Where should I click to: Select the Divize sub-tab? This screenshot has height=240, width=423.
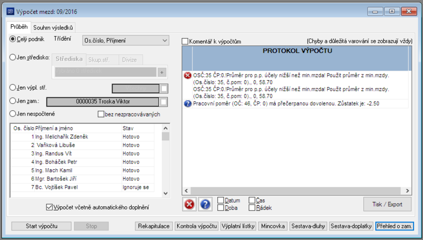tap(131, 60)
